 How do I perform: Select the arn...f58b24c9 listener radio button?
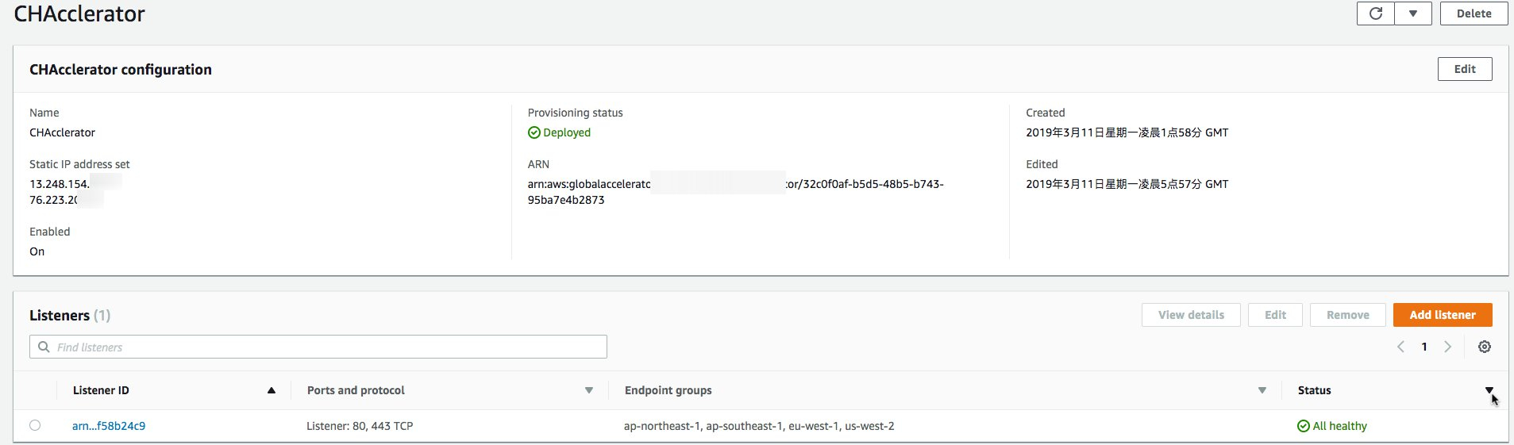point(35,425)
